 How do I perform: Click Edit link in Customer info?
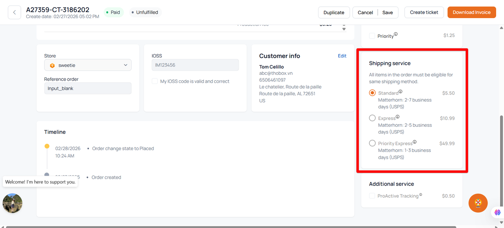coord(342,56)
